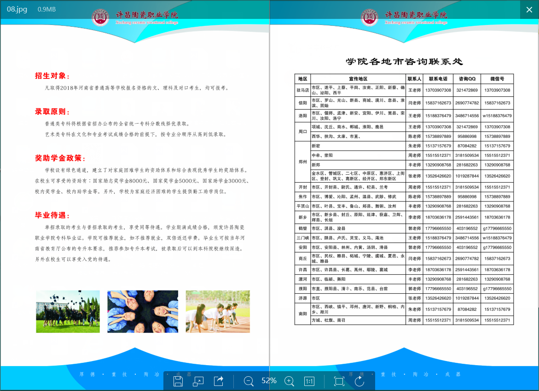Click the runners on track photo
Image resolution: width=539 pixels, height=391 pixels.
[x=218, y=311]
